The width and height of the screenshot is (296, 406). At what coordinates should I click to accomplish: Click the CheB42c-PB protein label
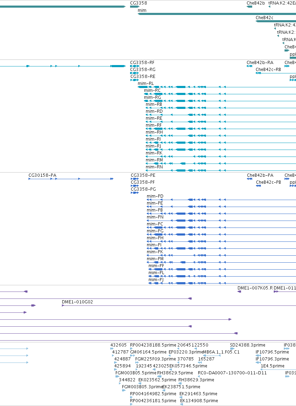268,183
